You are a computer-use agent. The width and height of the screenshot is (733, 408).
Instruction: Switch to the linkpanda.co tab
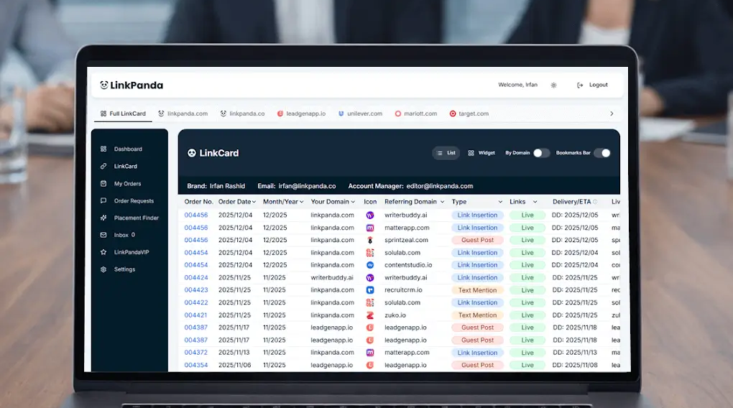(243, 113)
